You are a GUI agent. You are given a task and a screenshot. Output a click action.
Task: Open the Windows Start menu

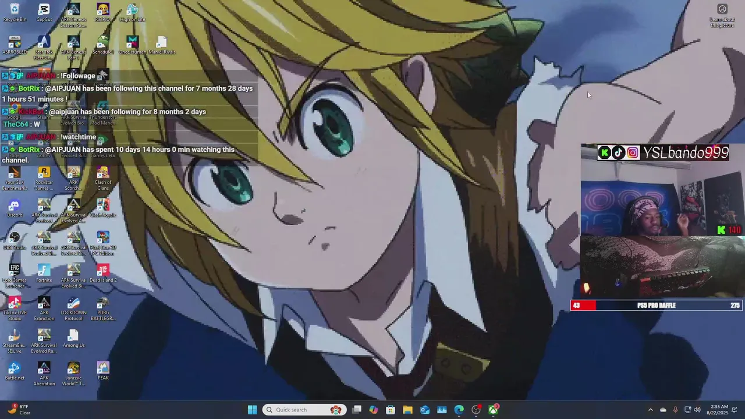(x=252, y=410)
